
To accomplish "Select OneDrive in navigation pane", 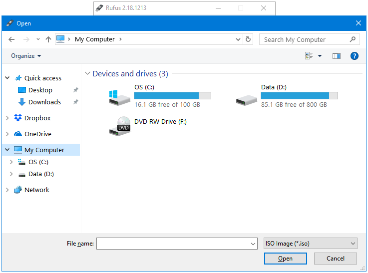I will click(38, 134).
